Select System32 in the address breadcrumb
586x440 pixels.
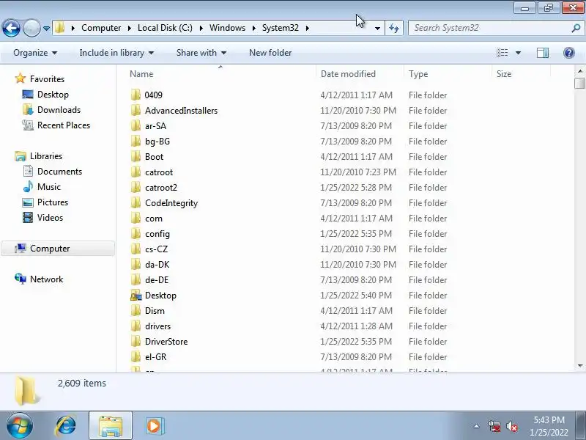pos(281,28)
